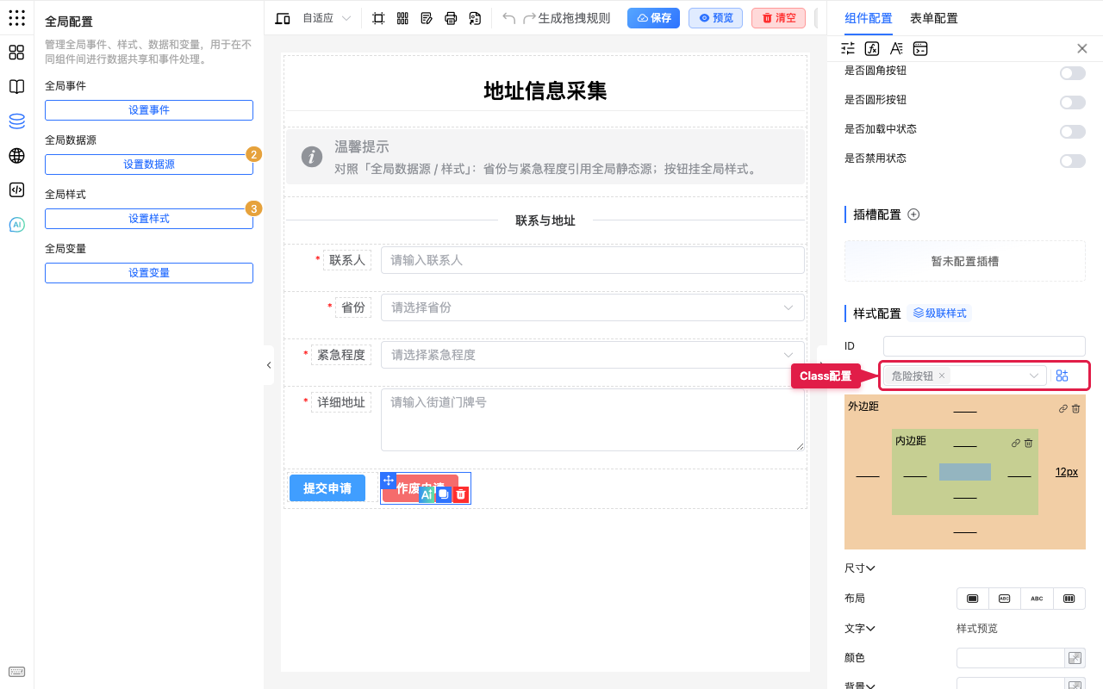The width and height of the screenshot is (1103, 689).
Task: Clear padding with 内边距 trash icon
Action: point(1028,444)
